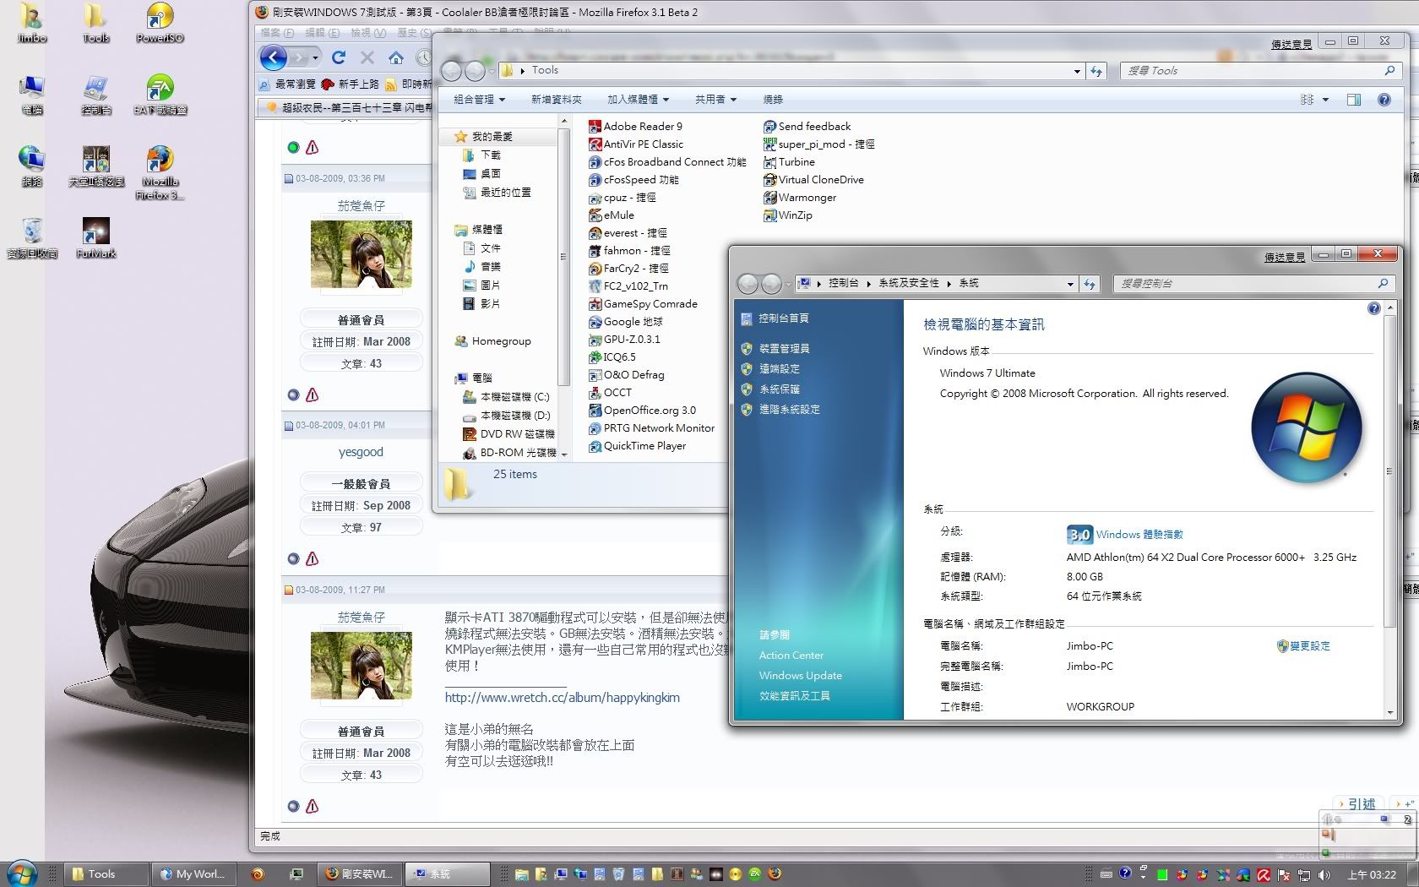Click 燒錄 in explorer toolbar
The height and width of the screenshot is (887, 1419).
[x=773, y=100]
